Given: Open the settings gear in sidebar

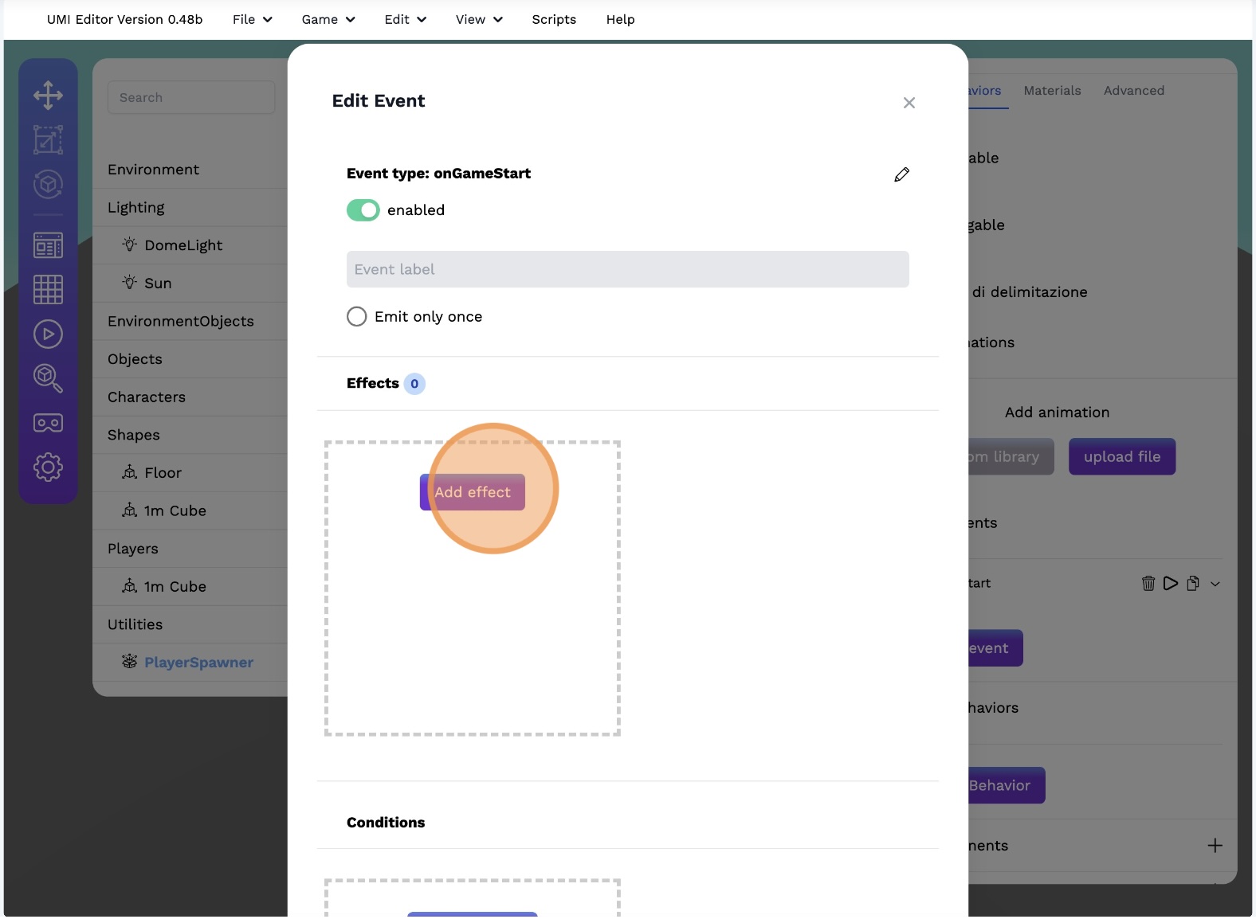Looking at the screenshot, I should coord(48,467).
